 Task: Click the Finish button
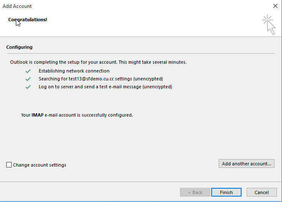click(226, 192)
